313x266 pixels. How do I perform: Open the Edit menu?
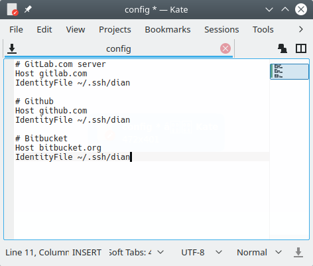pyautogui.click(x=44, y=29)
